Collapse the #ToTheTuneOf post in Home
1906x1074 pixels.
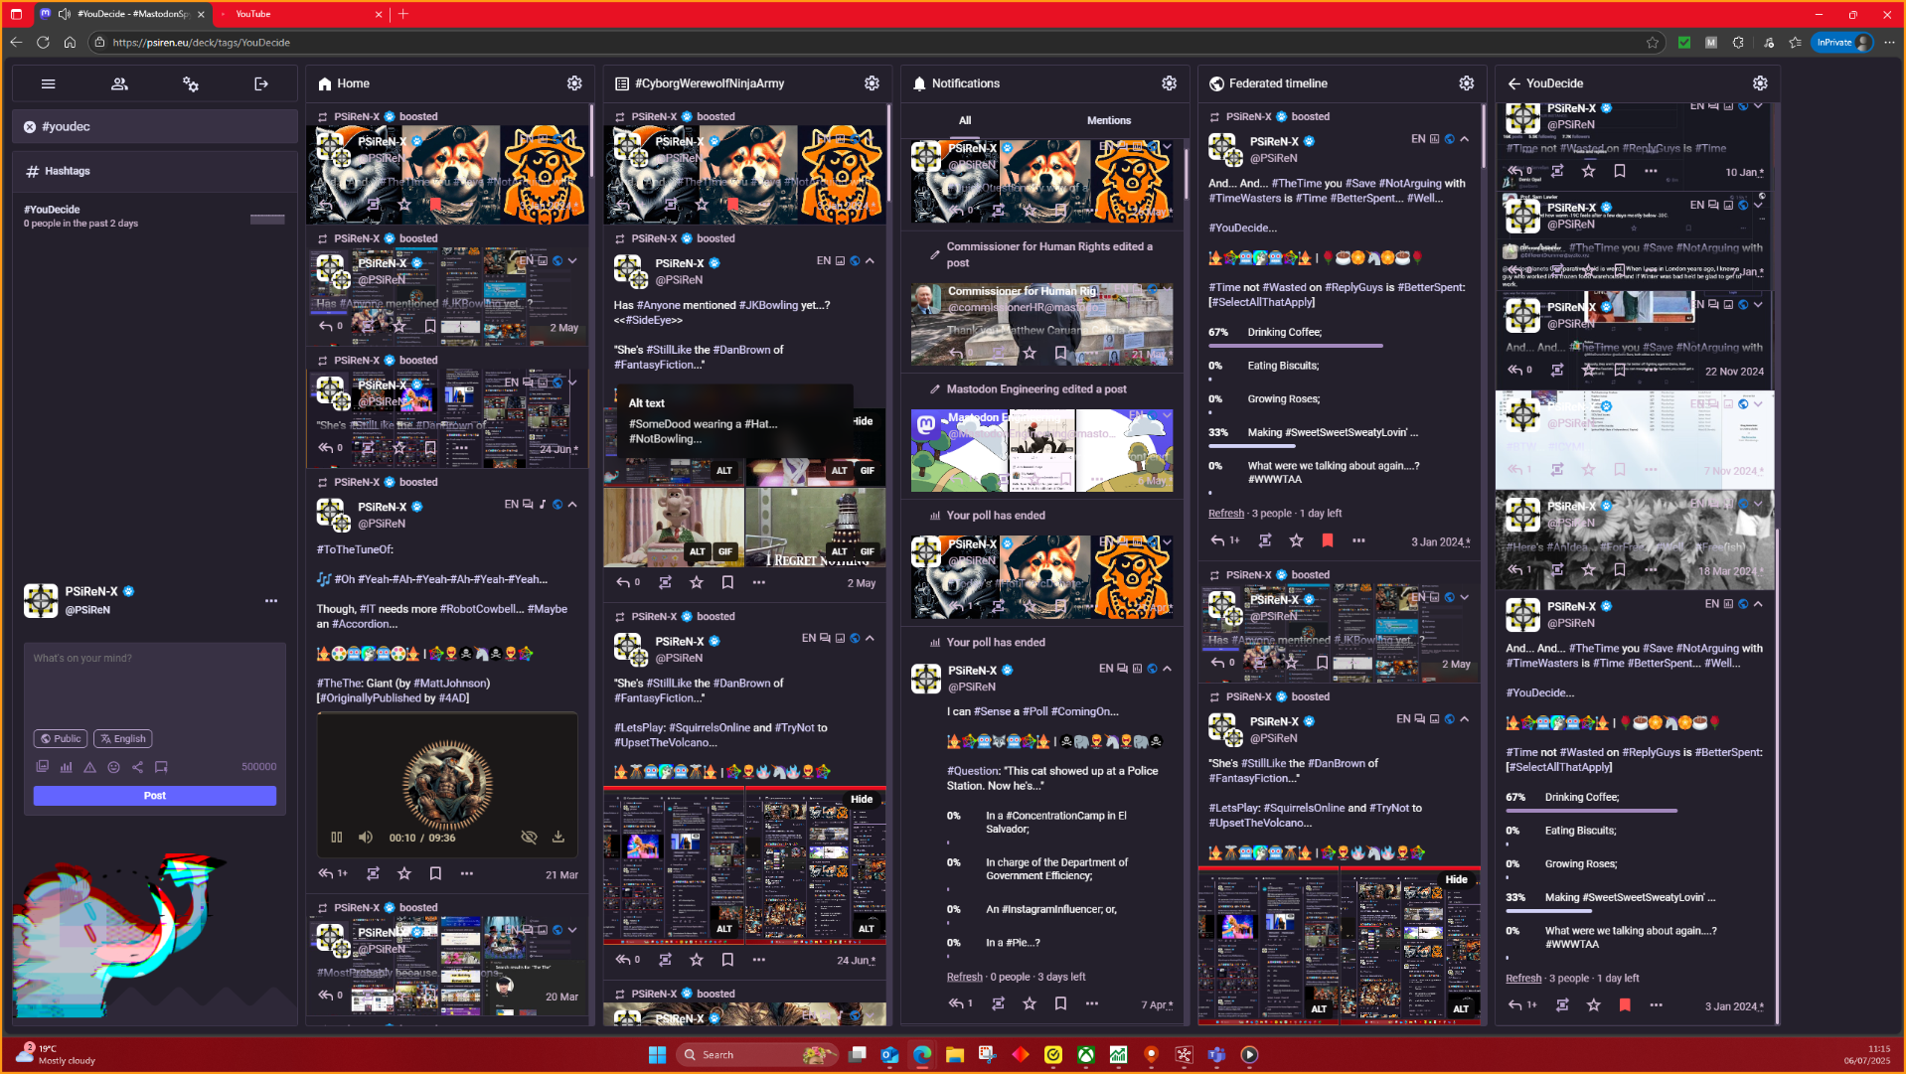(x=572, y=505)
